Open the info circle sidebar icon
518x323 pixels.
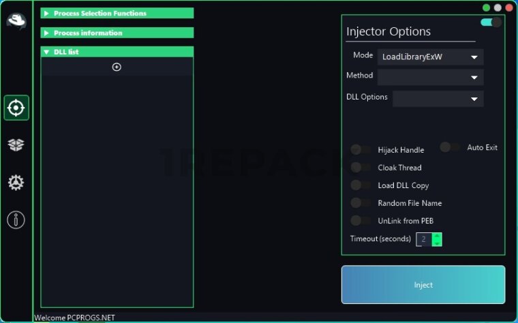coord(16,219)
